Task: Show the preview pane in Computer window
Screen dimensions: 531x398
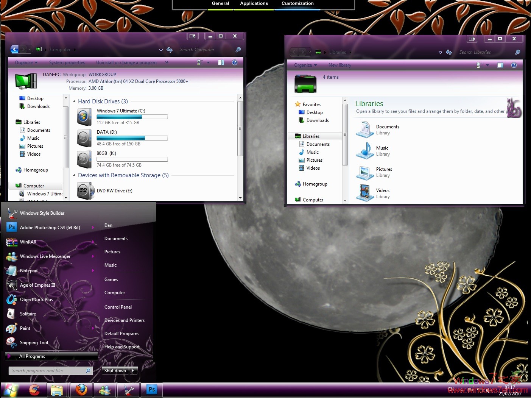Action: coord(221,62)
